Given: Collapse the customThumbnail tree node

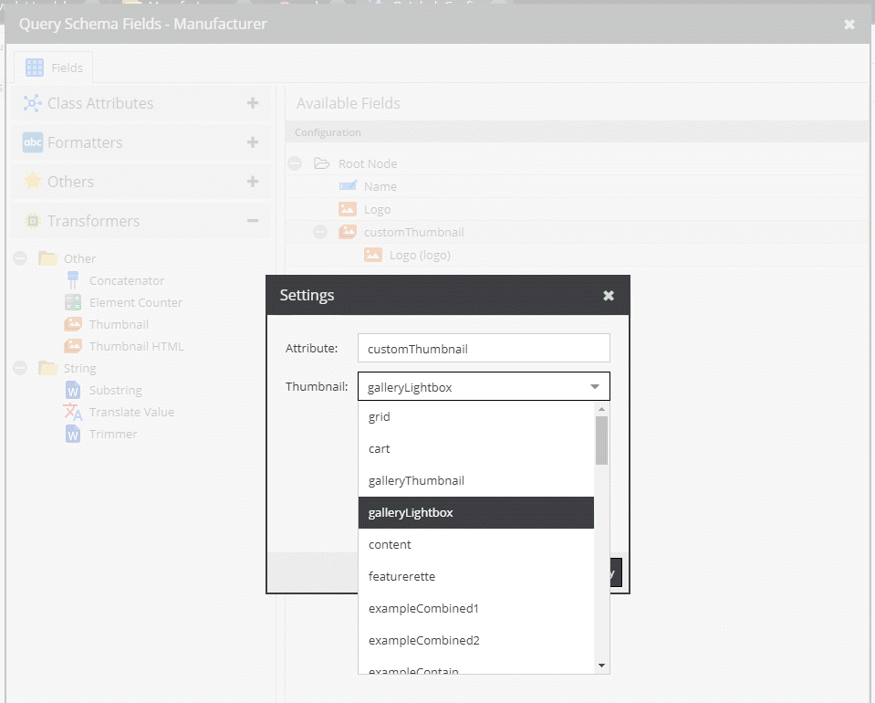Looking at the screenshot, I should (320, 233).
